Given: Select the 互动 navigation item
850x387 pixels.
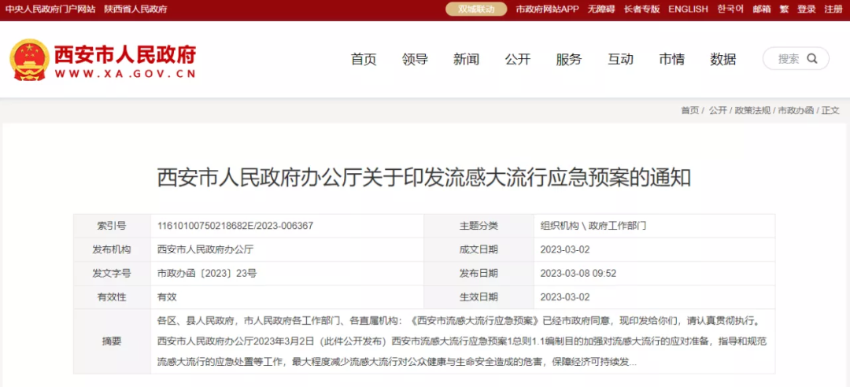Looking at the screenshot, I should coord(620,60).
